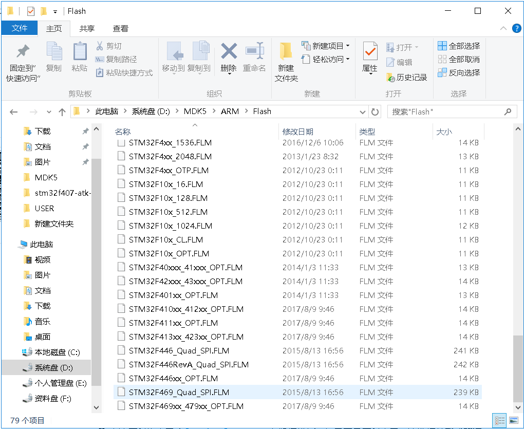Image resolution: width=524 pixels, height=429 pixels.
Task: Click Paste shortcut option
Action: coord(124,72)
